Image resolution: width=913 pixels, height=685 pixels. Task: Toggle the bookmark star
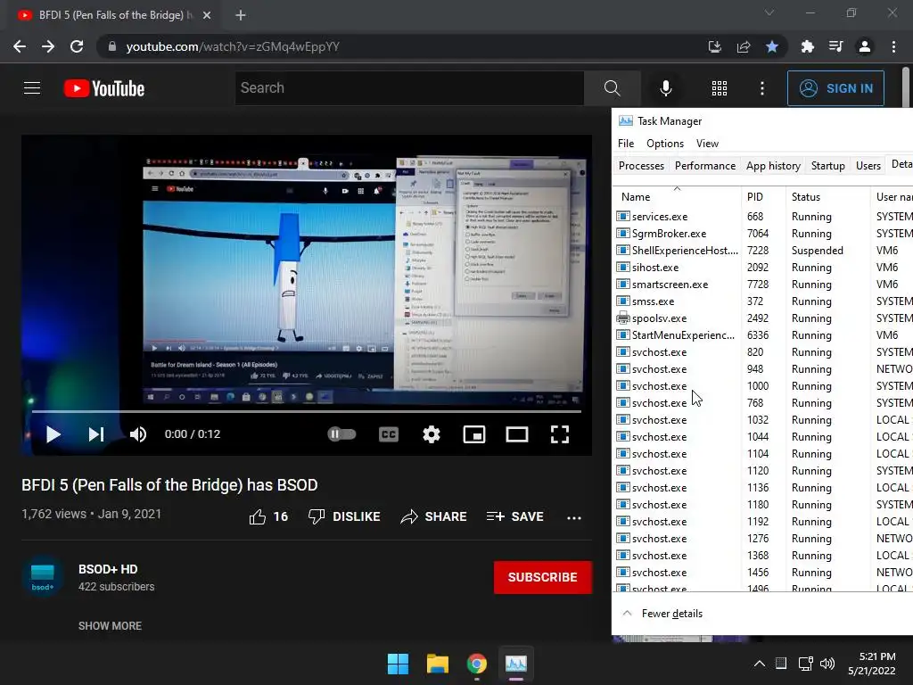pos(772,46)
